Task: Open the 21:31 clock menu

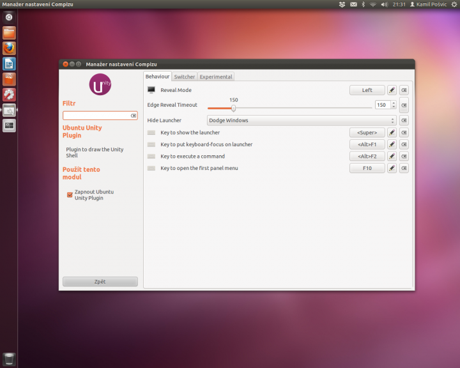Action: tap(399, 4)
